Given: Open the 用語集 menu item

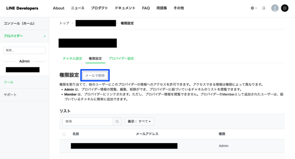Looking at the screenshot, I should pyautogui.click(x=162, y=8).
